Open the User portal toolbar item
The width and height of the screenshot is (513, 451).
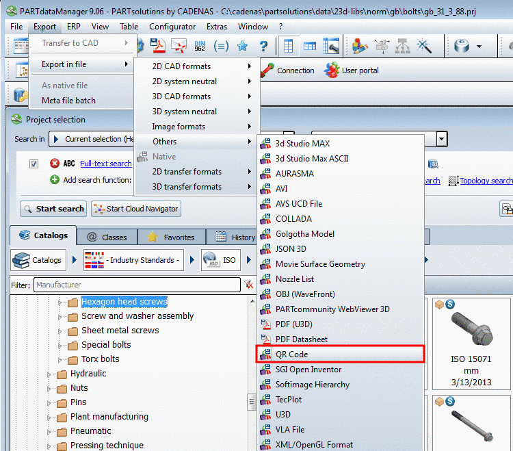(x=352, y=70)
